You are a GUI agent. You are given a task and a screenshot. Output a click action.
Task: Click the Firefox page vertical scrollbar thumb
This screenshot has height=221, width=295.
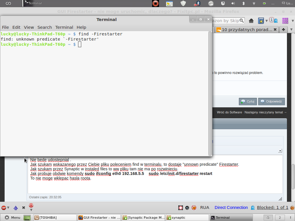point(293,177)
